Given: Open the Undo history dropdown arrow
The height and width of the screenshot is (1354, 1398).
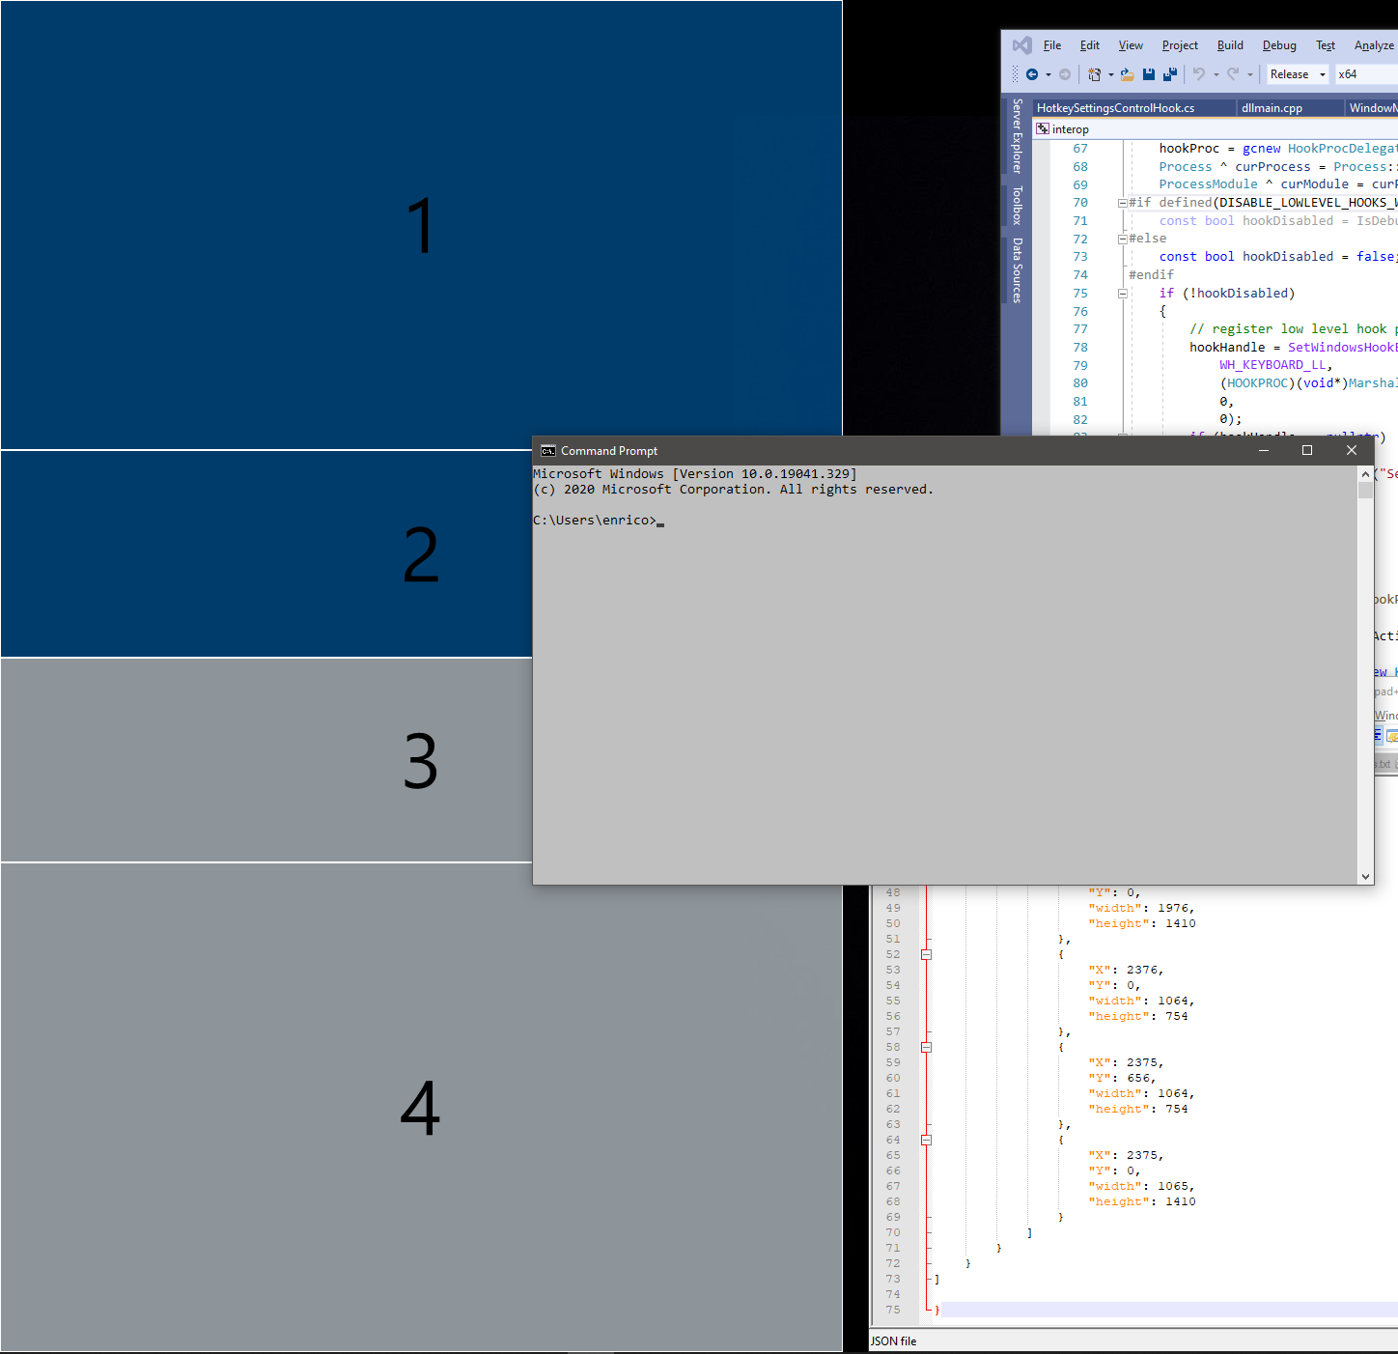Looking at the screenshot, I should (1216, 75).
